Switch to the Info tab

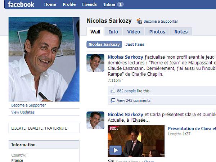pyautogui.click(x=113, y=32)
